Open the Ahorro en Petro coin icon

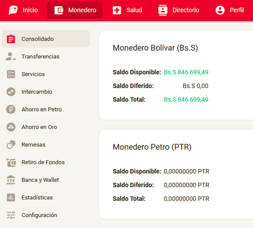click(x=11, y=110)
